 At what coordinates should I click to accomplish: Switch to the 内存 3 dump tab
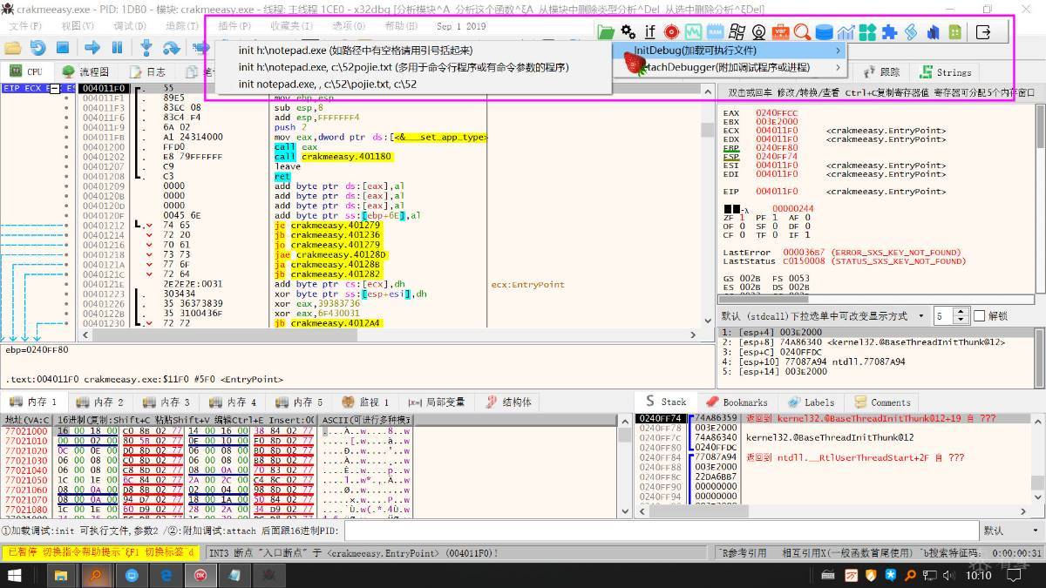click(165, 402)
